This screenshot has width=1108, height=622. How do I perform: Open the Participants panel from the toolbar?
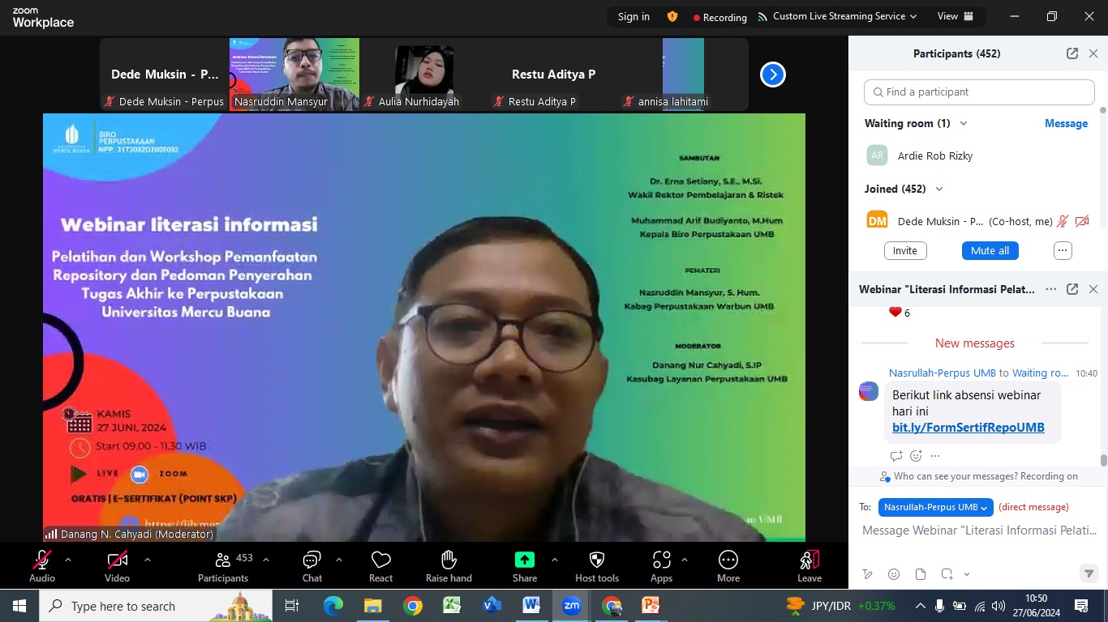(x=223, y=560)
